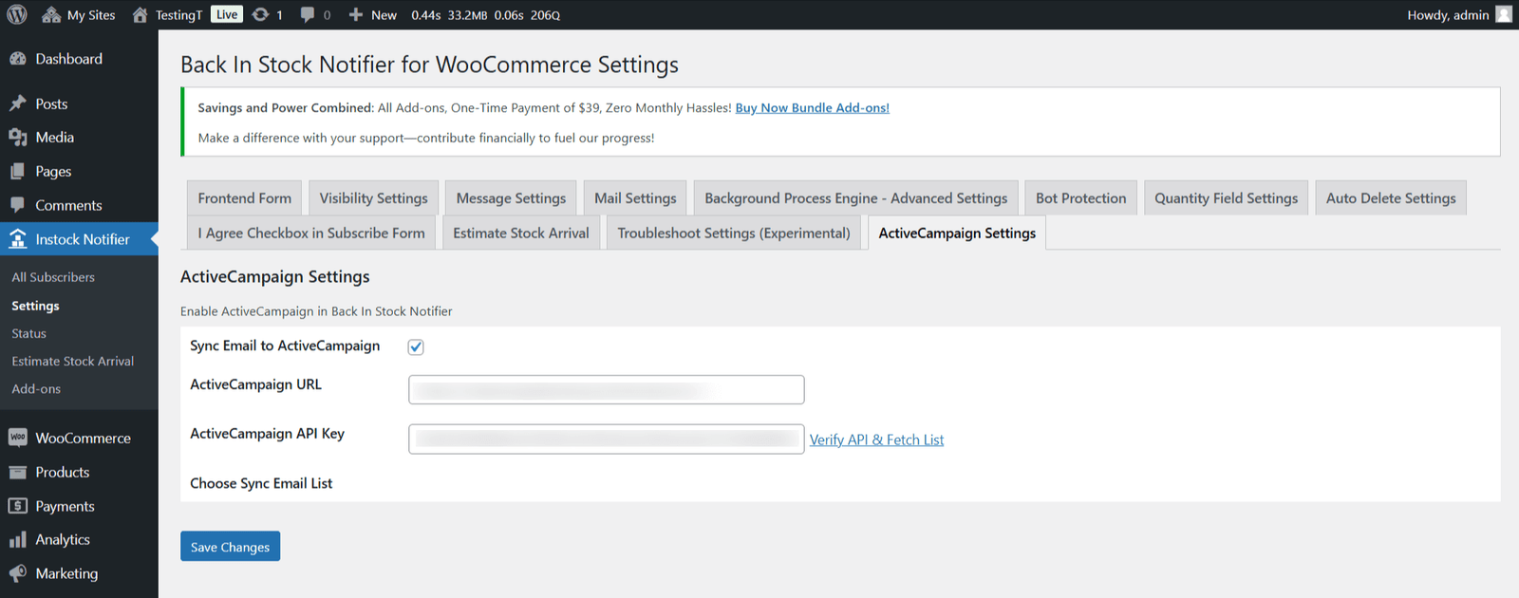Screen dimensions: 1519x598
Task: Click the query monitor stats 0.44s 33.2MB
Action: click(x=486, y=15)
